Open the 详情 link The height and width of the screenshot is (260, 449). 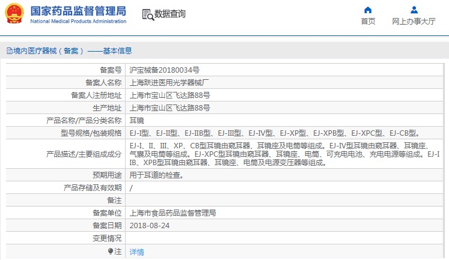point(136,252)
